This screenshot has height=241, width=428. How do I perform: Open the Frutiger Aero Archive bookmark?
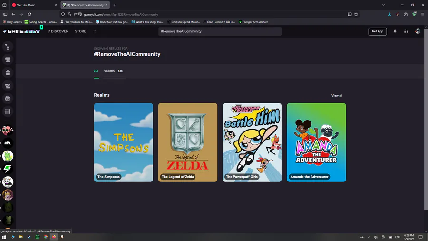[253, 22]
